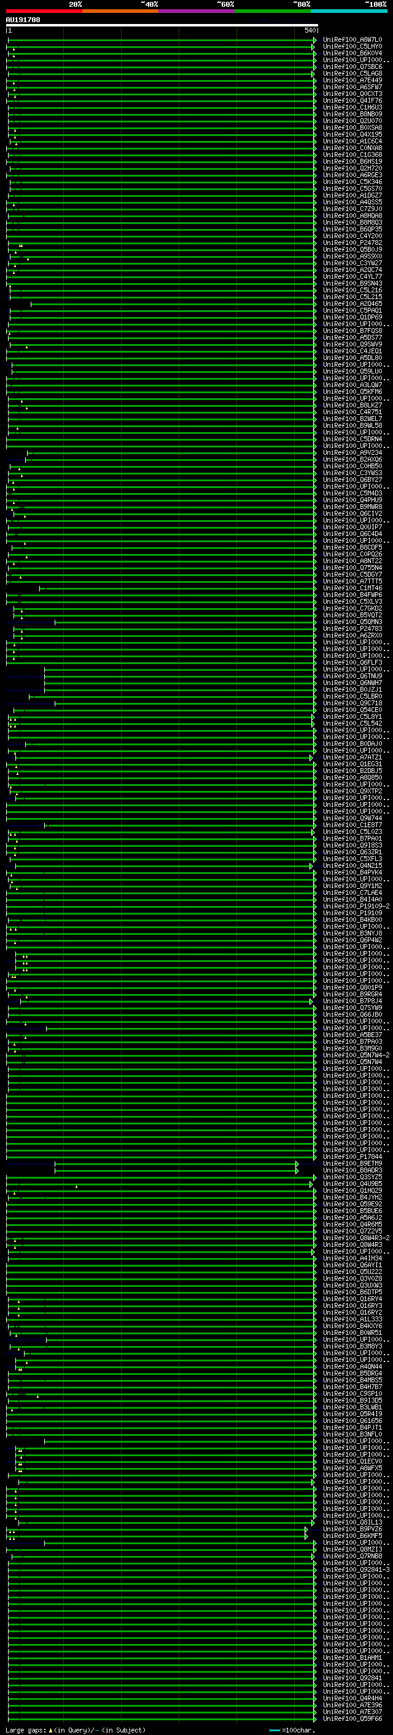The width and height of the screenshot is (393, 1735).
Task: Open hit UniRef100_A7E449
Action: pyautogui.click(x=352, y=80)
